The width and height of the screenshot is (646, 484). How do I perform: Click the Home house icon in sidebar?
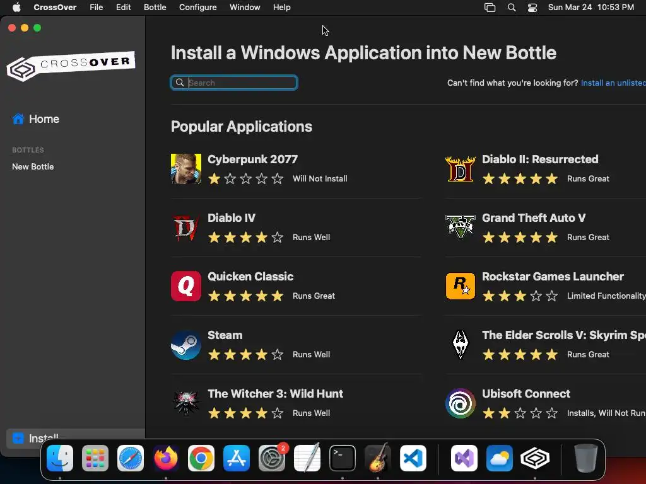point(18,119)
